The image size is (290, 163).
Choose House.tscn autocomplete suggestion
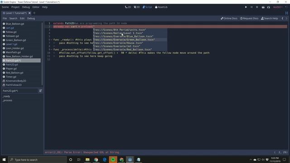click(130, 43)
